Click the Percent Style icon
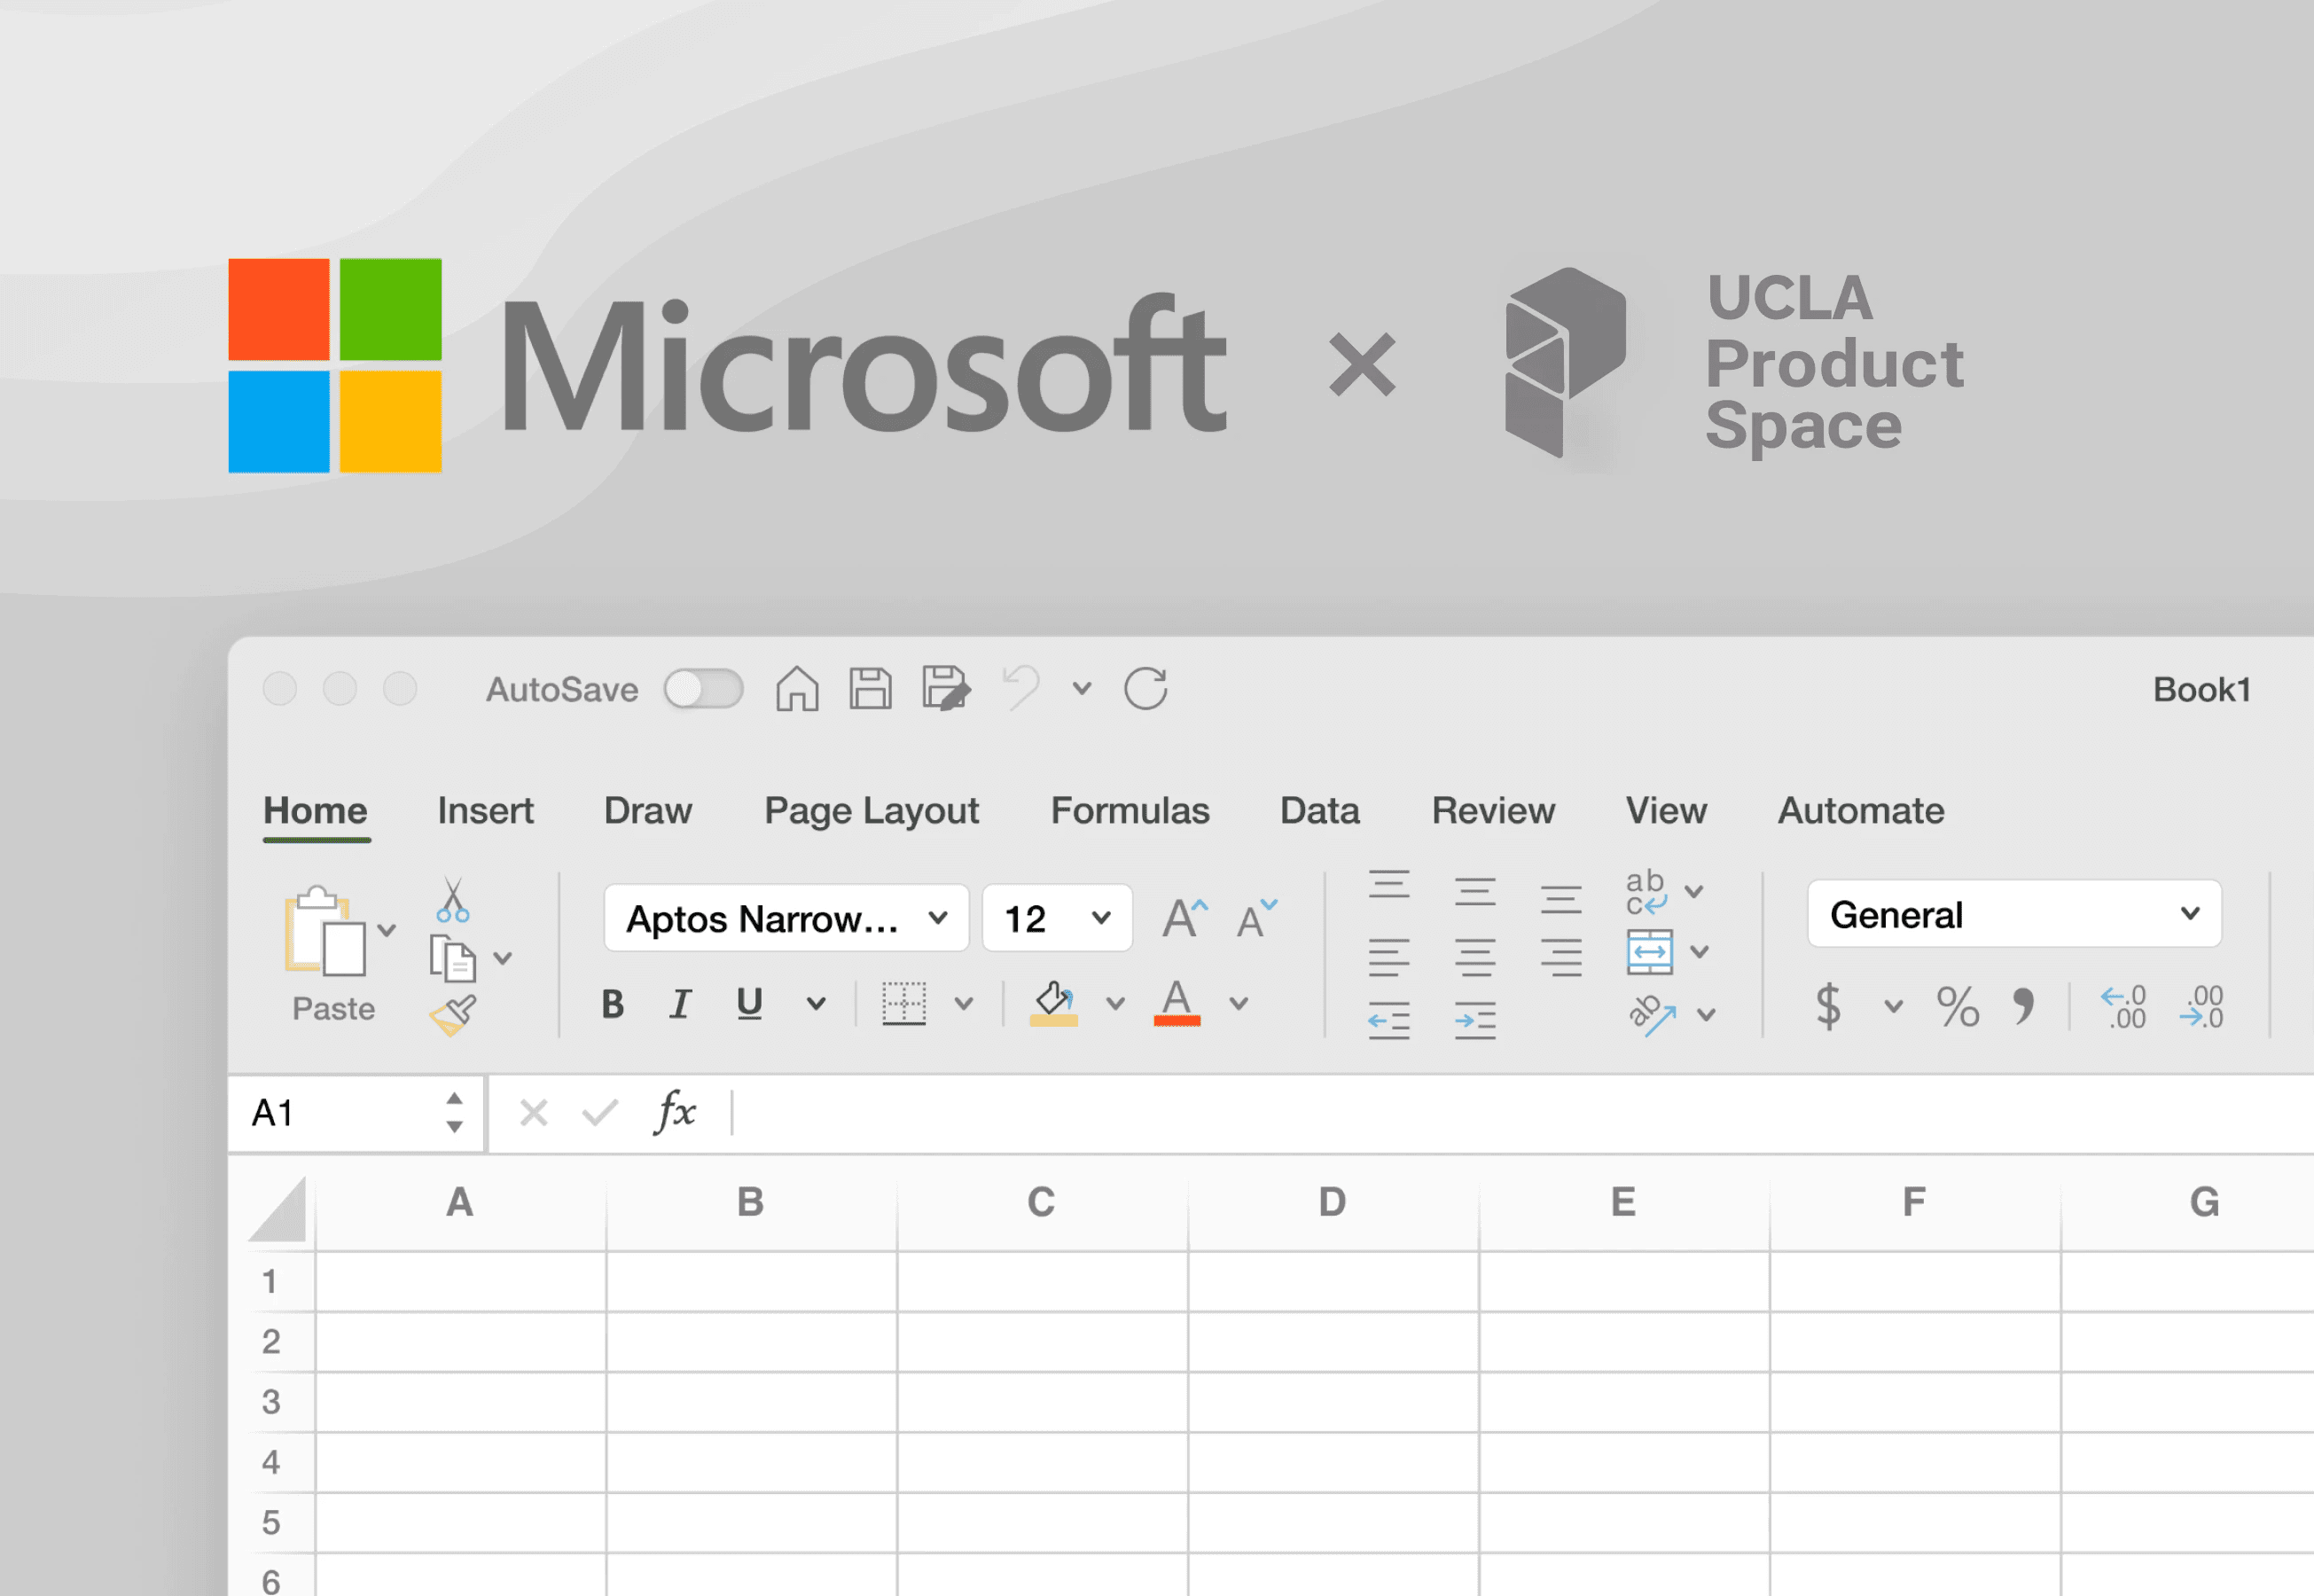 [1957, 1006]
